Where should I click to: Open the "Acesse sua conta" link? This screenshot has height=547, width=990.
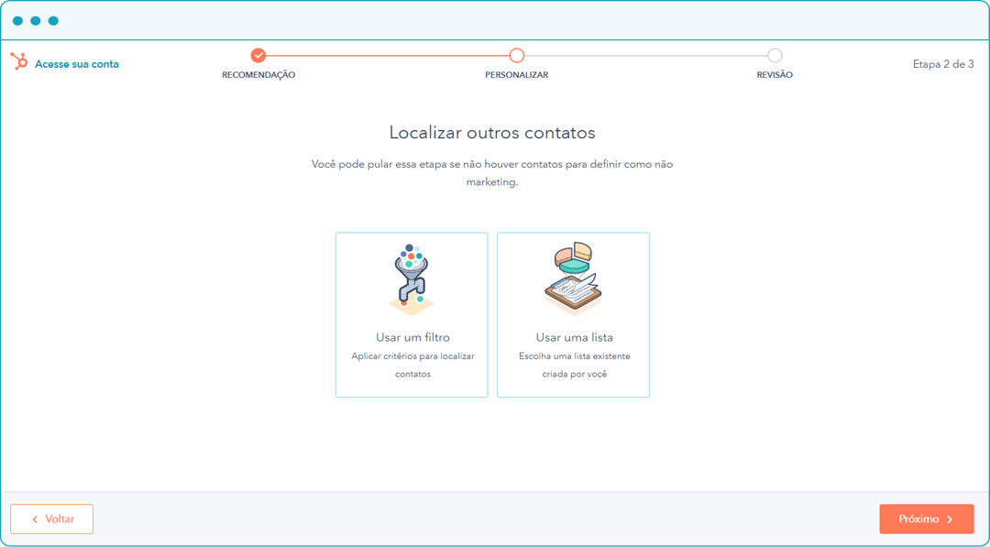77,64
